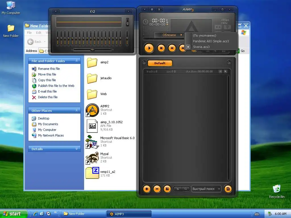Open Back button dropdown arrow in Explorer
The image size is (291, 218).
(45, 42)
